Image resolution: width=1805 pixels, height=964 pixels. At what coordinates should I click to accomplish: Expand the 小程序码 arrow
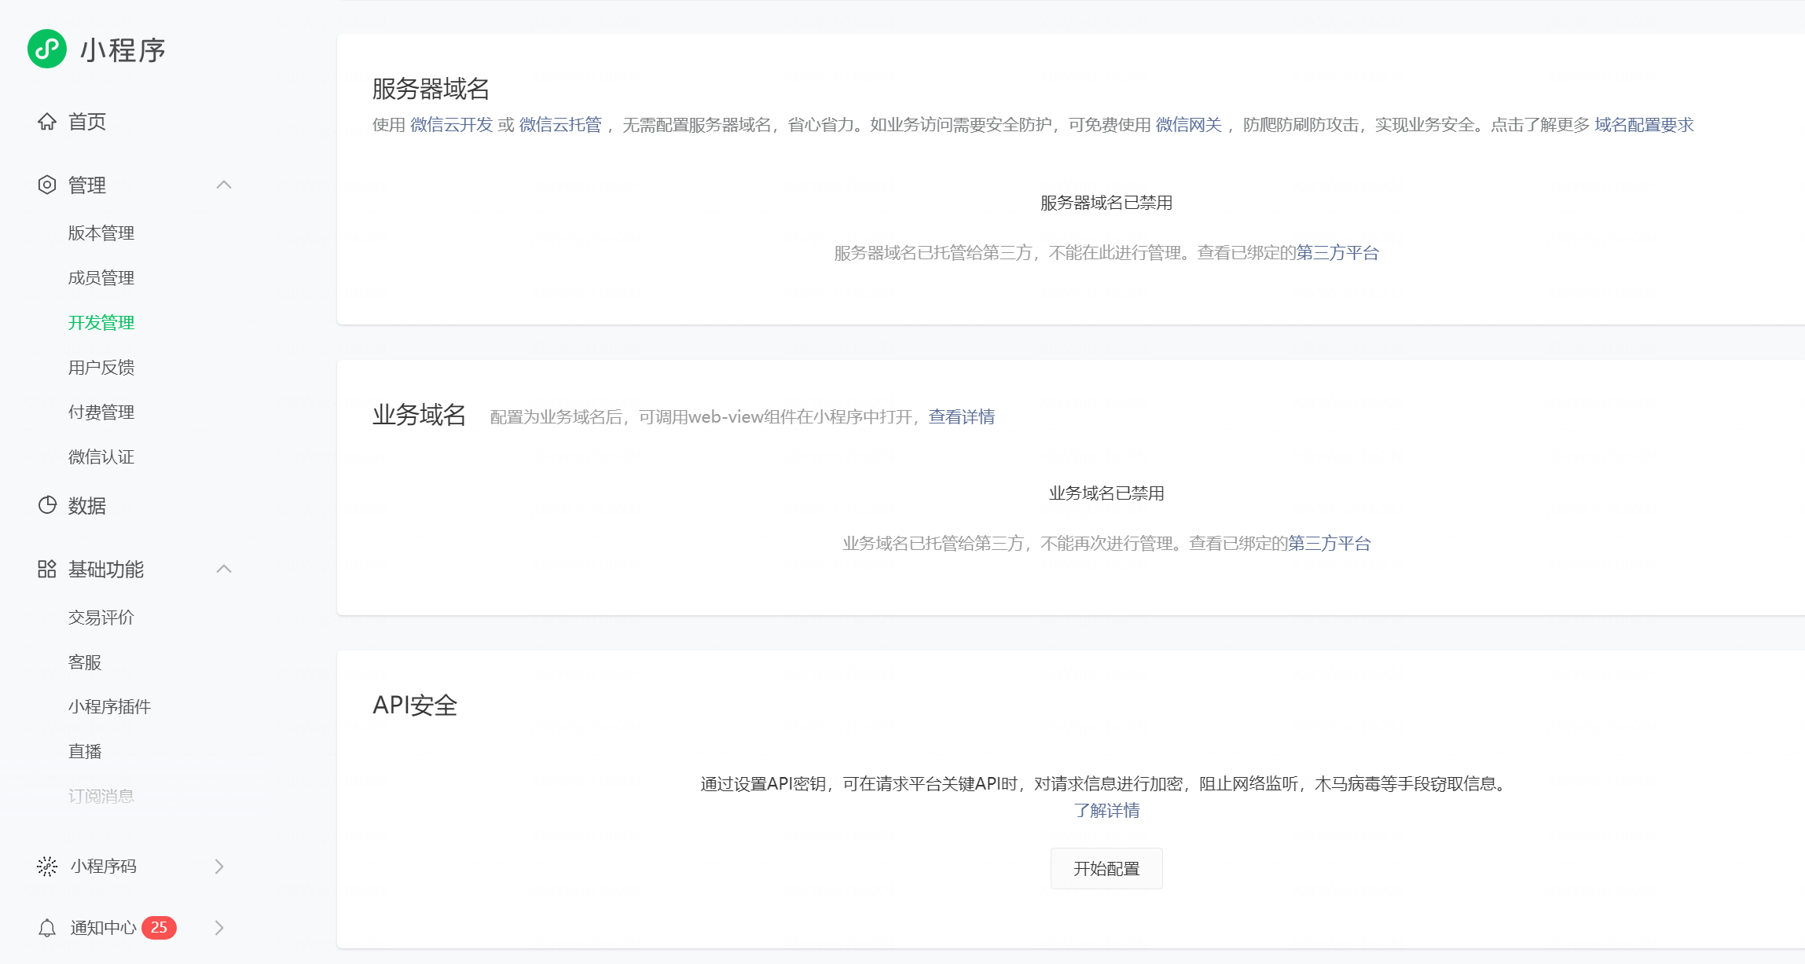[219, 866]
